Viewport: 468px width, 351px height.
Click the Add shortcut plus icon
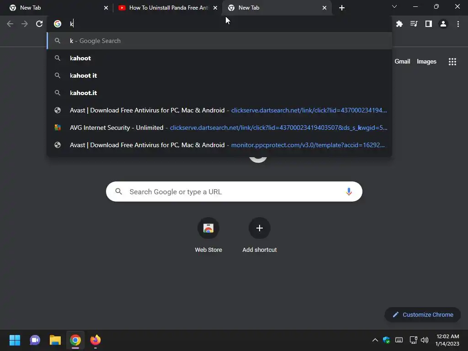(260, 228)
